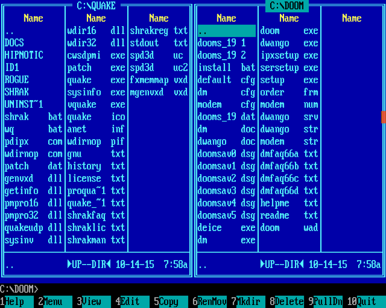Select the parent directory entry in QUAKE panel
Screen dimensions: 386x308
34,31
